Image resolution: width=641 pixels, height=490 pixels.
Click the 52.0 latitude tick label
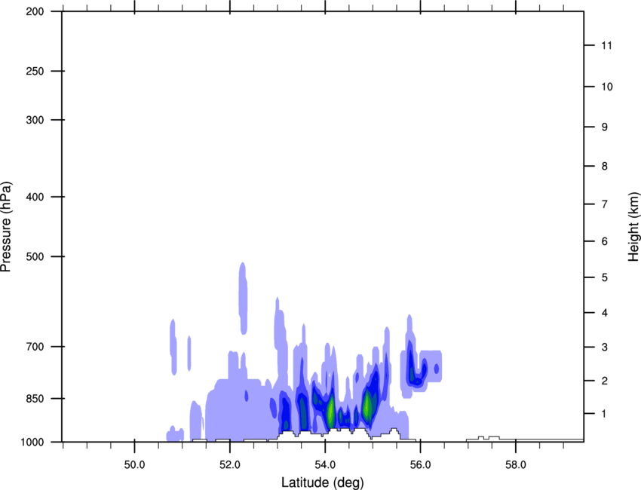(x=230, y=465)
